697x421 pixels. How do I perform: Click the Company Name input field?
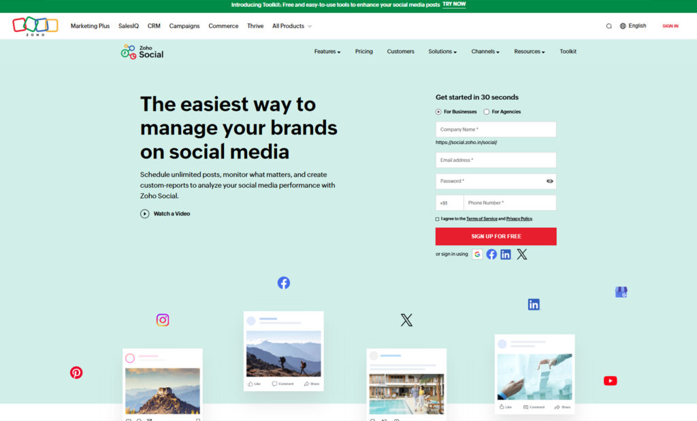pyautogui.click(x=496, y=129)
